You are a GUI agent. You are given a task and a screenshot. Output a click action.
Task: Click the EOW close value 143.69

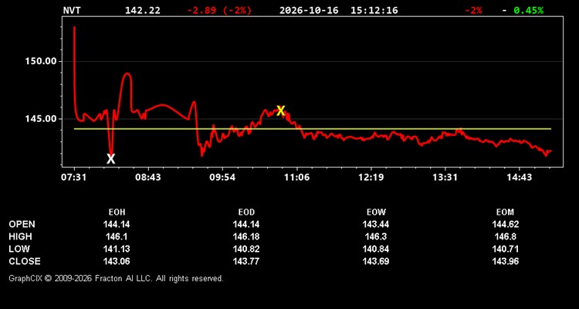[376, 261]
